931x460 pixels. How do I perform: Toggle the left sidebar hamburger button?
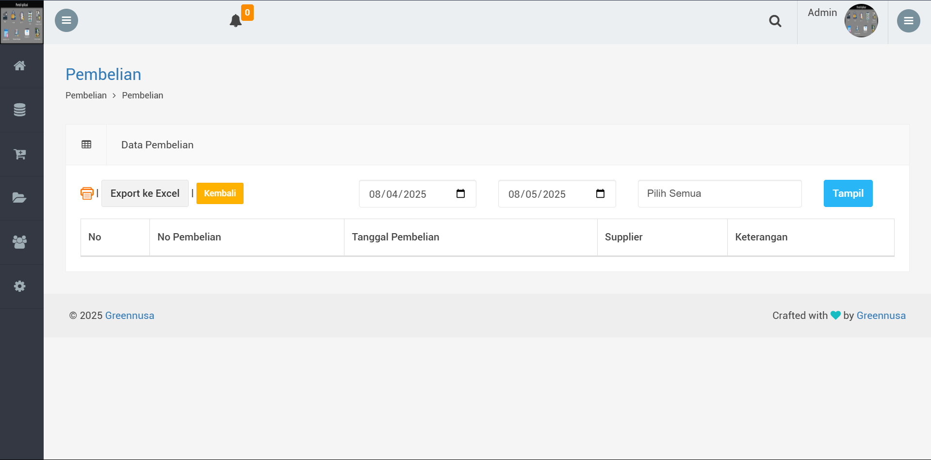pyautogui.click(x=66, y=20)
